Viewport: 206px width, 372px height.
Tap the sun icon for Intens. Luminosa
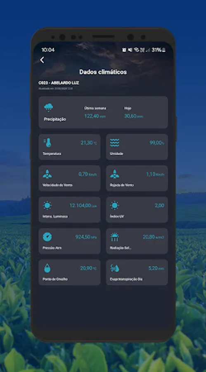point(47,205)
